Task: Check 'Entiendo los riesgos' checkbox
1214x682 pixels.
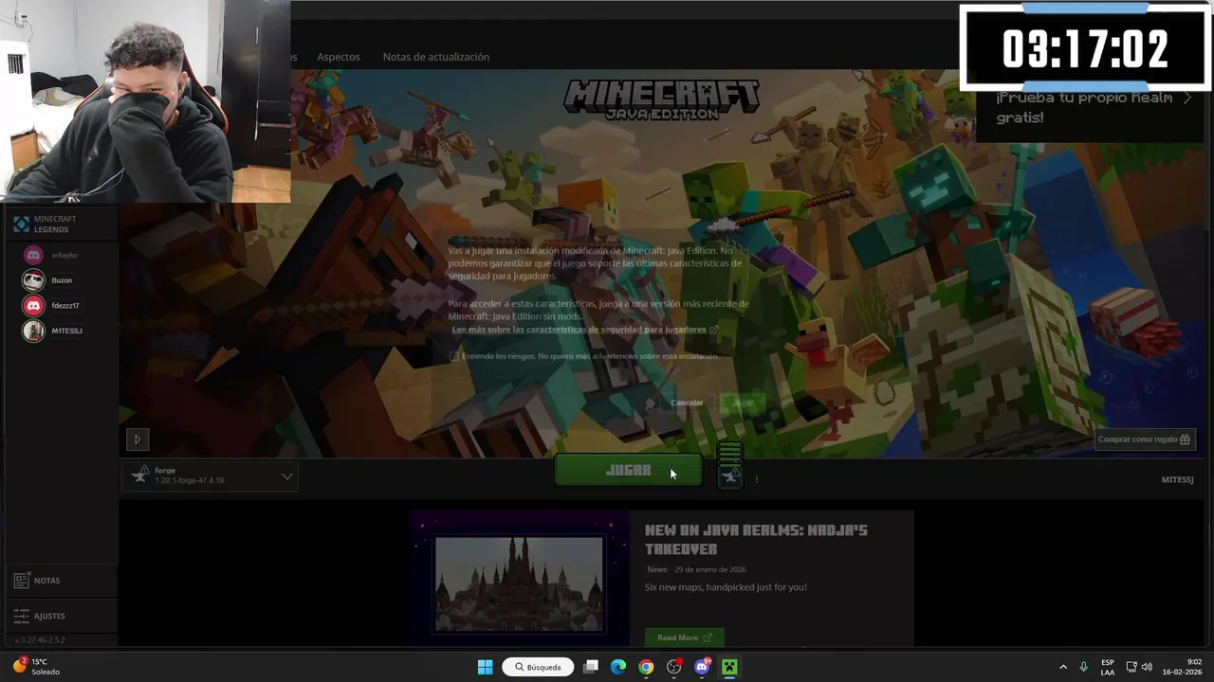Action: [x=454, y=356]
